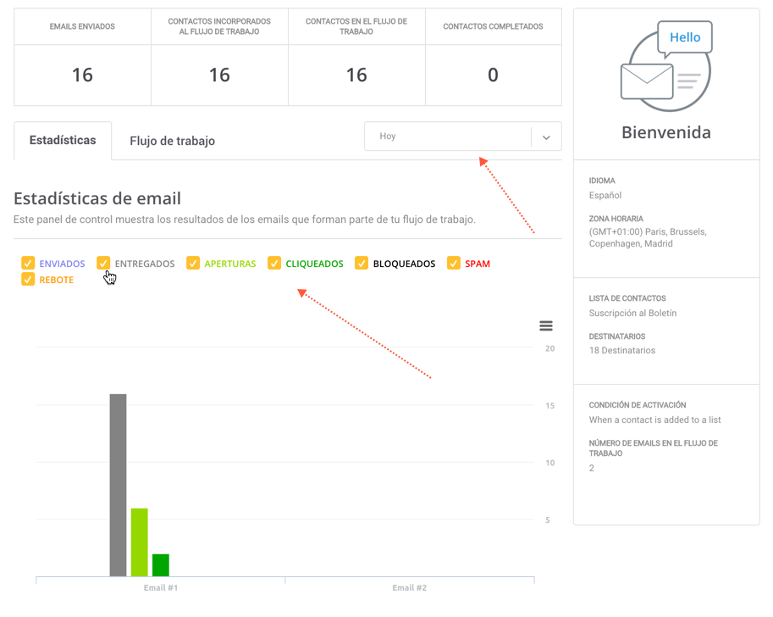Click the Suscripción al Boletín list name
Viewport: 773px width, 617px height.
tap(633, 313)
